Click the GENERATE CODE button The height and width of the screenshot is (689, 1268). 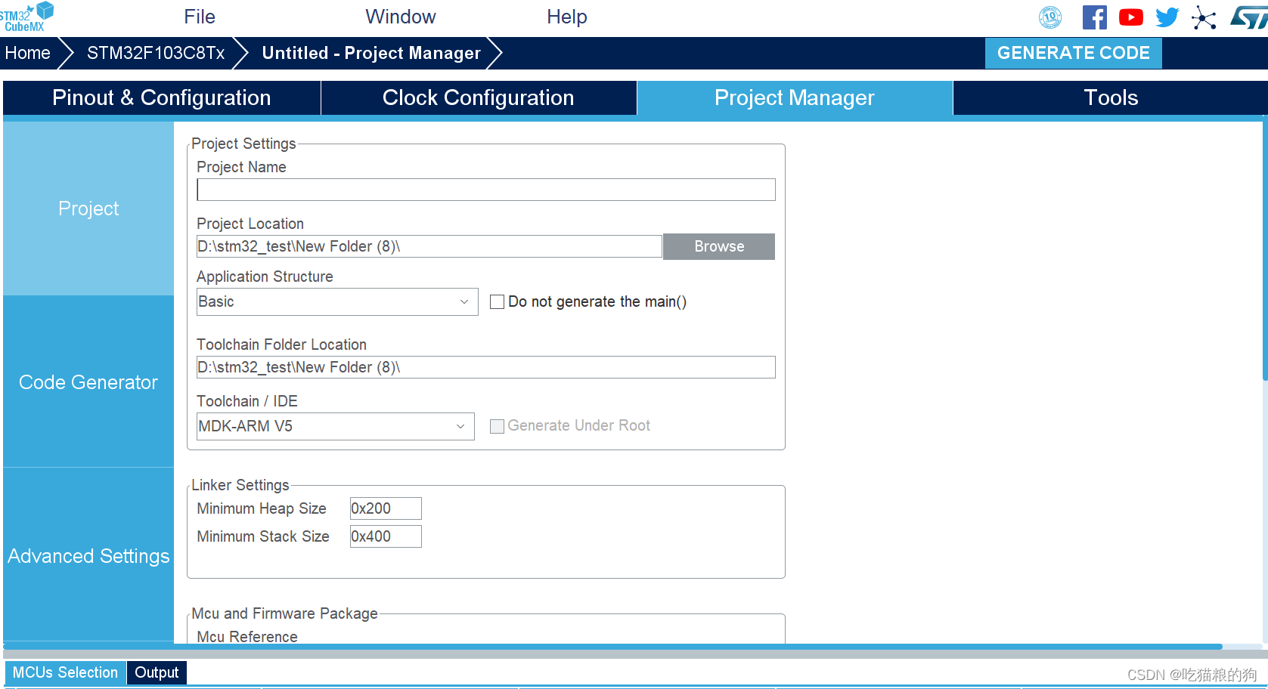point(1073,53)
